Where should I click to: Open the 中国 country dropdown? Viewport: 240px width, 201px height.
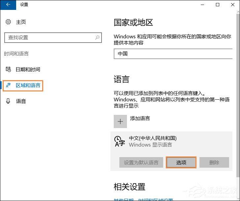173,53
